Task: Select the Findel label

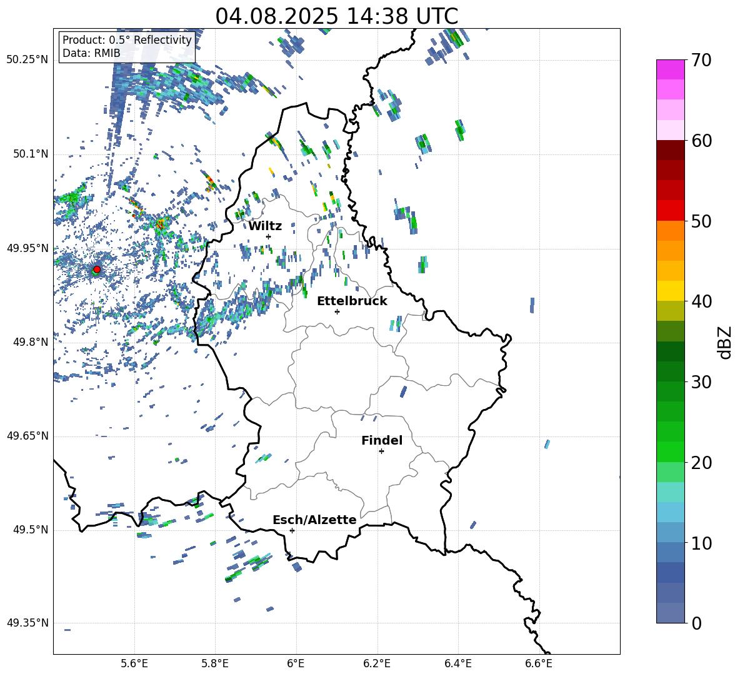Action: (x=382, y=440)
